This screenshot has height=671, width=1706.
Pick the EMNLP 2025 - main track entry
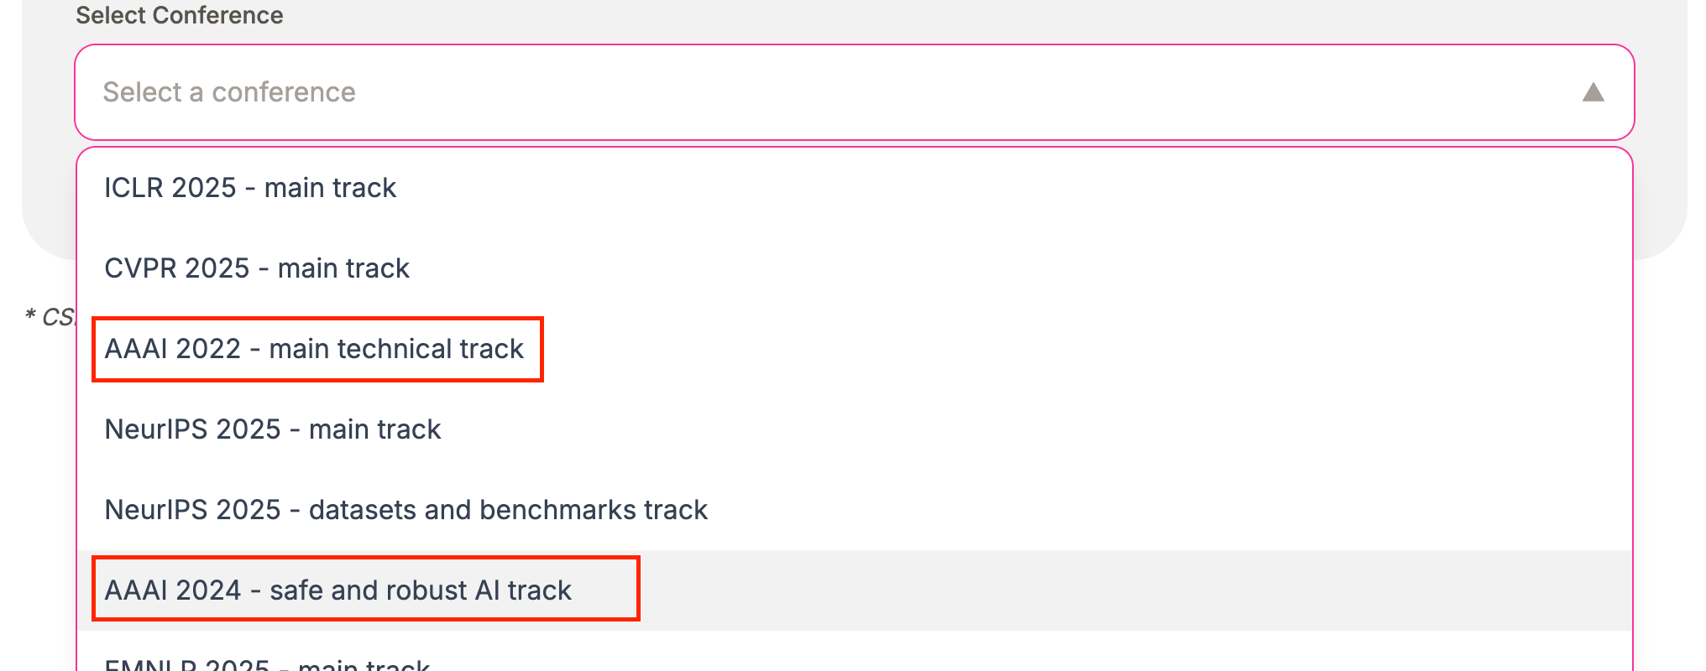pyautogui.click(x=267, y=663)
